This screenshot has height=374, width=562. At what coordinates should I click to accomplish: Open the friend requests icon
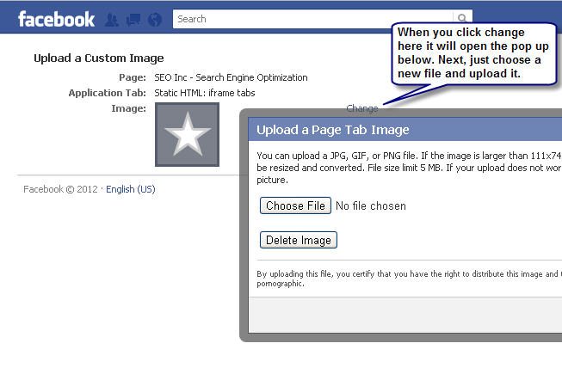(112, 20)
